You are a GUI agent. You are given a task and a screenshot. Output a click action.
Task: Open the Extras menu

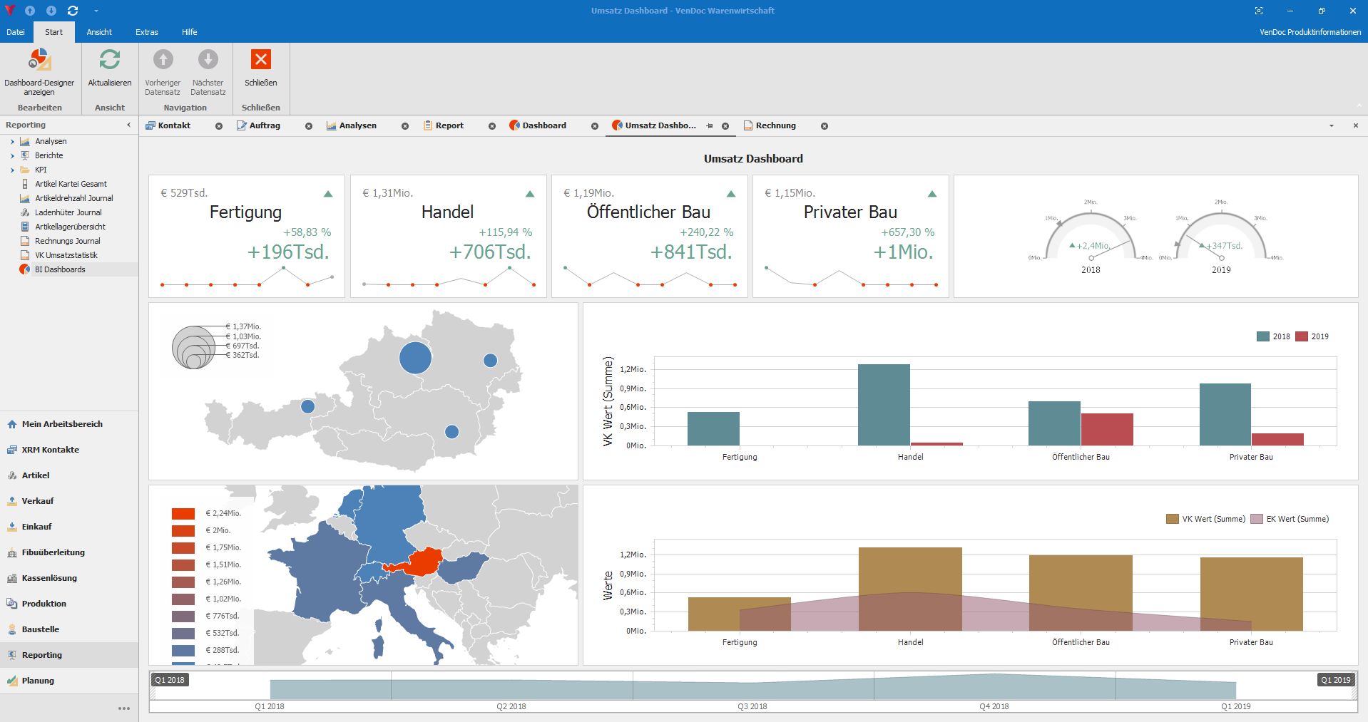(146, 31)
